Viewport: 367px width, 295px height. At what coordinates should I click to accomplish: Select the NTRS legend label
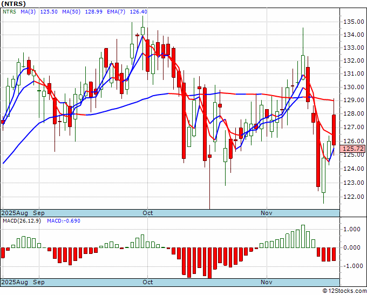[x=9, y=12]
